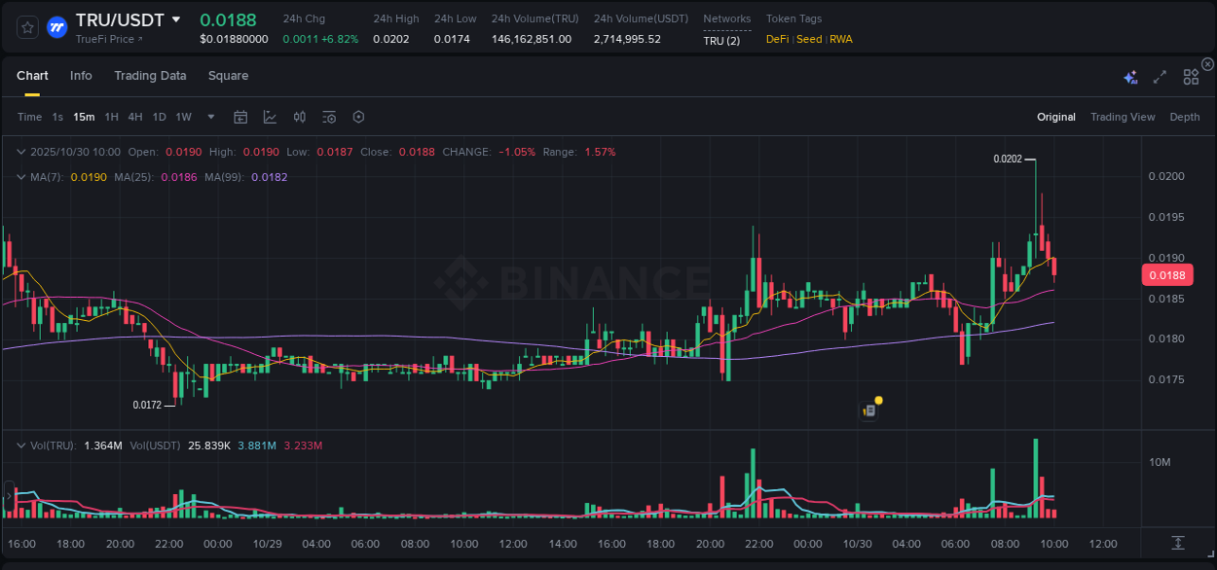Viewport: 1217px width, 570px height.
Task: Open the indicator list settings icon
Action: [329, 117]
